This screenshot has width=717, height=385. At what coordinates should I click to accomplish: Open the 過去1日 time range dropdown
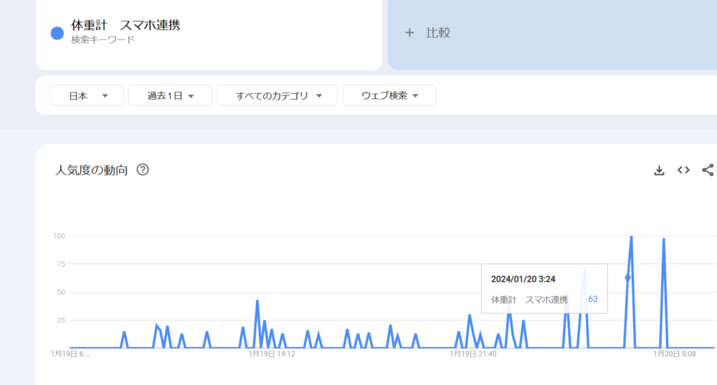(170, 95)
